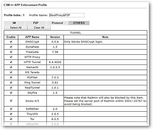Click the HTTP Tunnel app name

pos(32,62)
